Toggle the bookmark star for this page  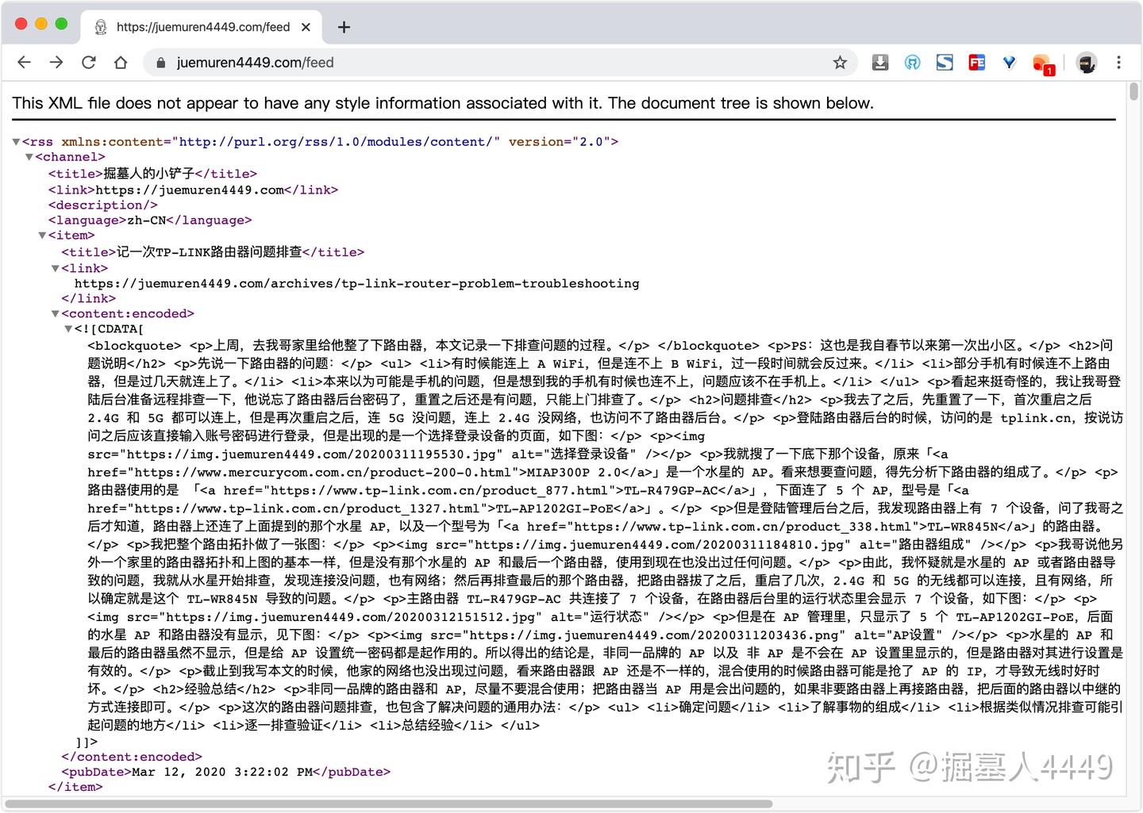pyautogui.click(x=840, y=62)
